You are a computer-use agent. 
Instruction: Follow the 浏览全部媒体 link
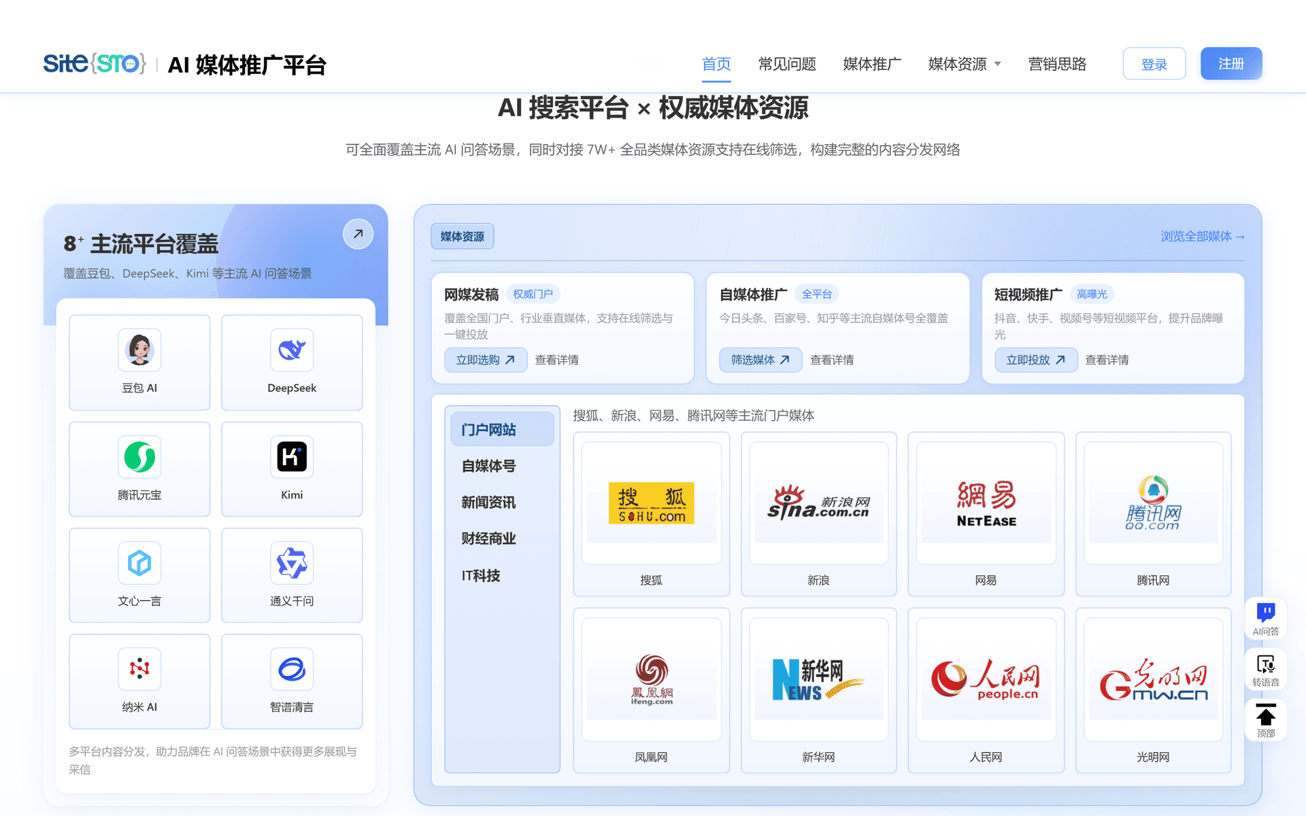[1203, 236]
